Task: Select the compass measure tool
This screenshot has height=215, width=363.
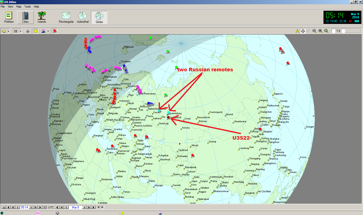Action: tap(297, 31)
